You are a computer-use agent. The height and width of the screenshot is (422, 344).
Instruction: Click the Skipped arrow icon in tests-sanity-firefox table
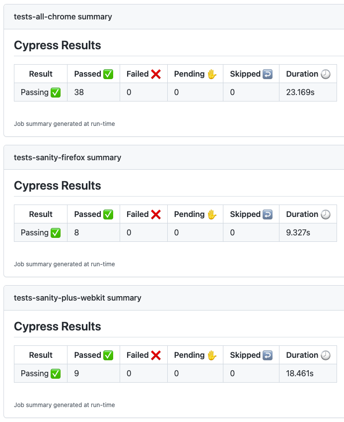click(268, 214)
